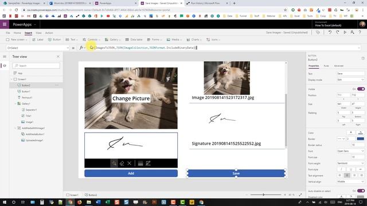Toggle Auto disable on select switch
367x206 pixels.
(x=361, y=191)
